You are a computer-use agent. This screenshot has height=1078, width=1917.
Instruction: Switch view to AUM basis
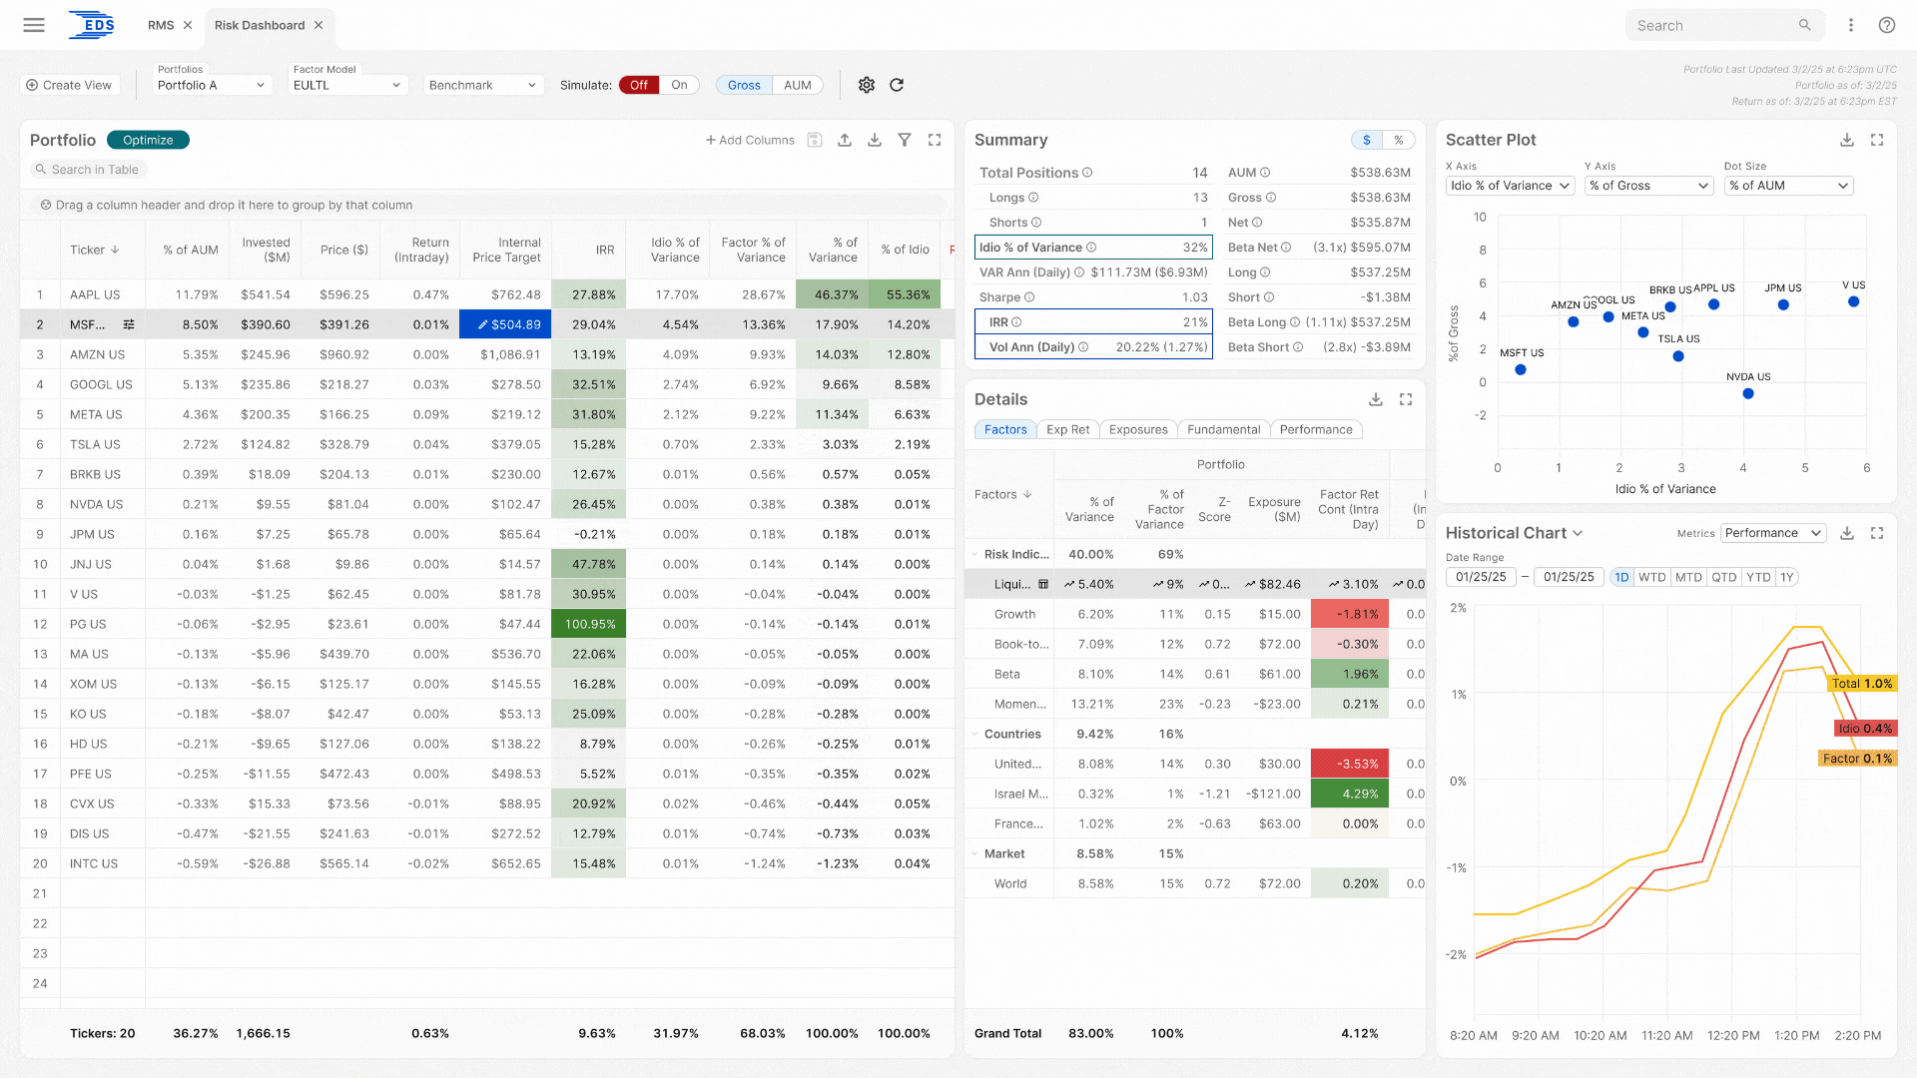click(x=797, y=85)
